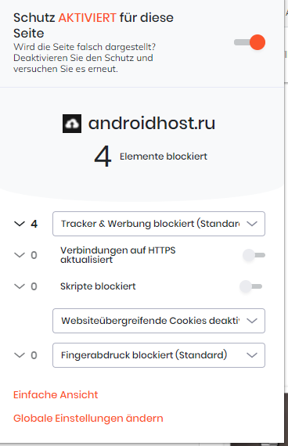
Task: Click the arrow on Fingerabdruck combo box
Action: pyautogui.click(x=252, y=355)
